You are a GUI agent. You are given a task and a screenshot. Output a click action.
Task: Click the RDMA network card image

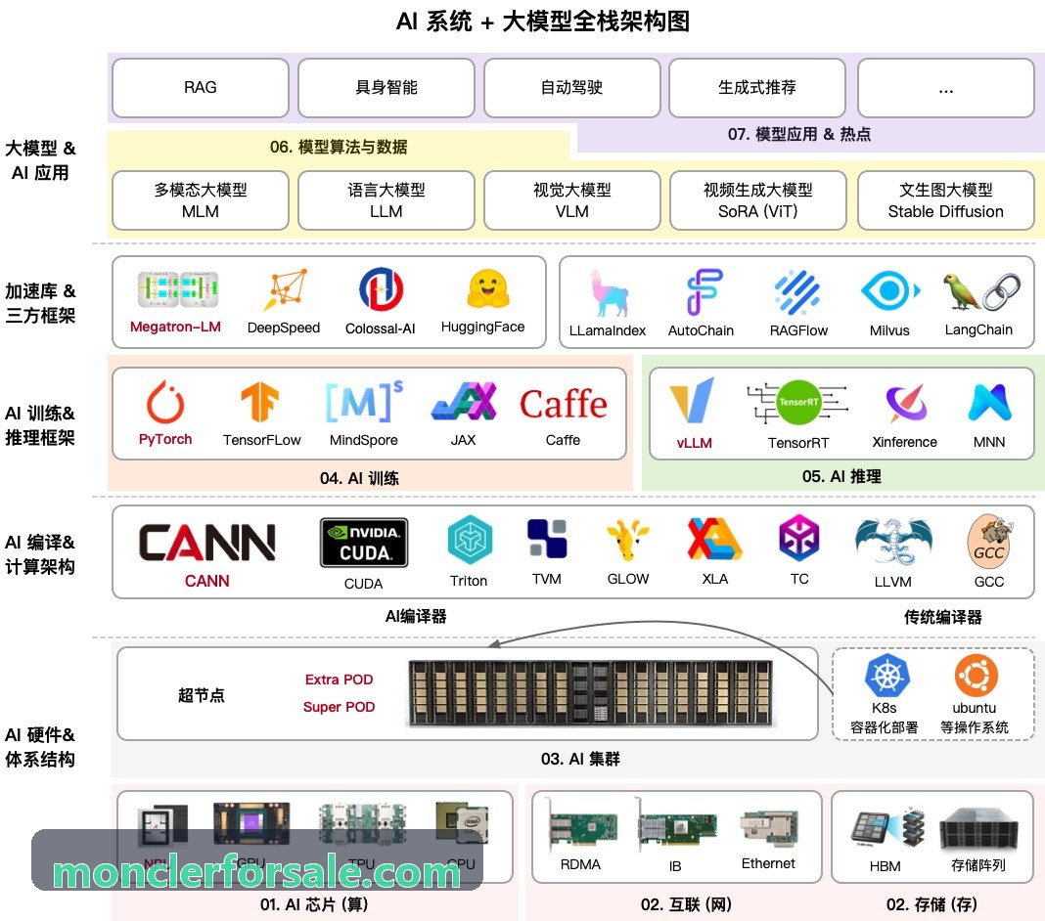coord(582,825)
